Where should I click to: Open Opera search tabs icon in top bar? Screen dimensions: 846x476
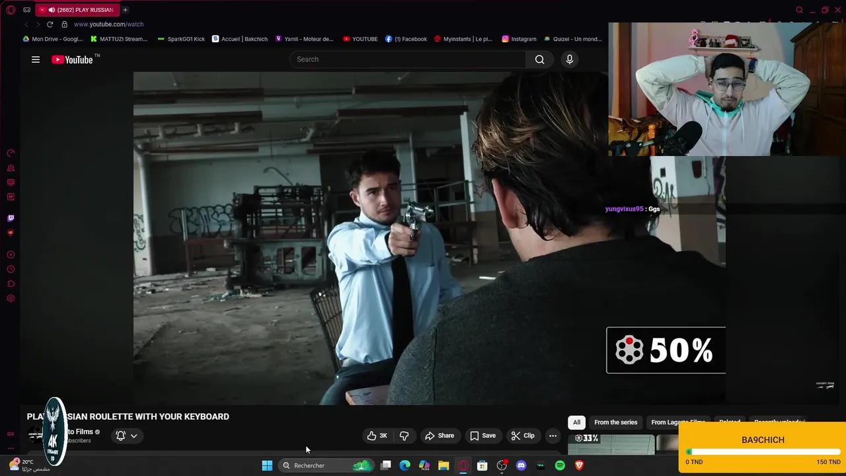800,10
